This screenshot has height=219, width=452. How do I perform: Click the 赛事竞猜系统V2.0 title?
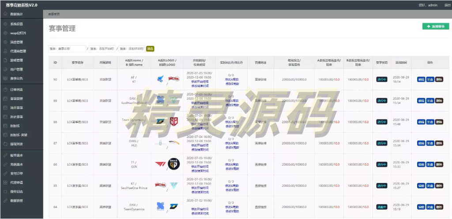(22, 5)
